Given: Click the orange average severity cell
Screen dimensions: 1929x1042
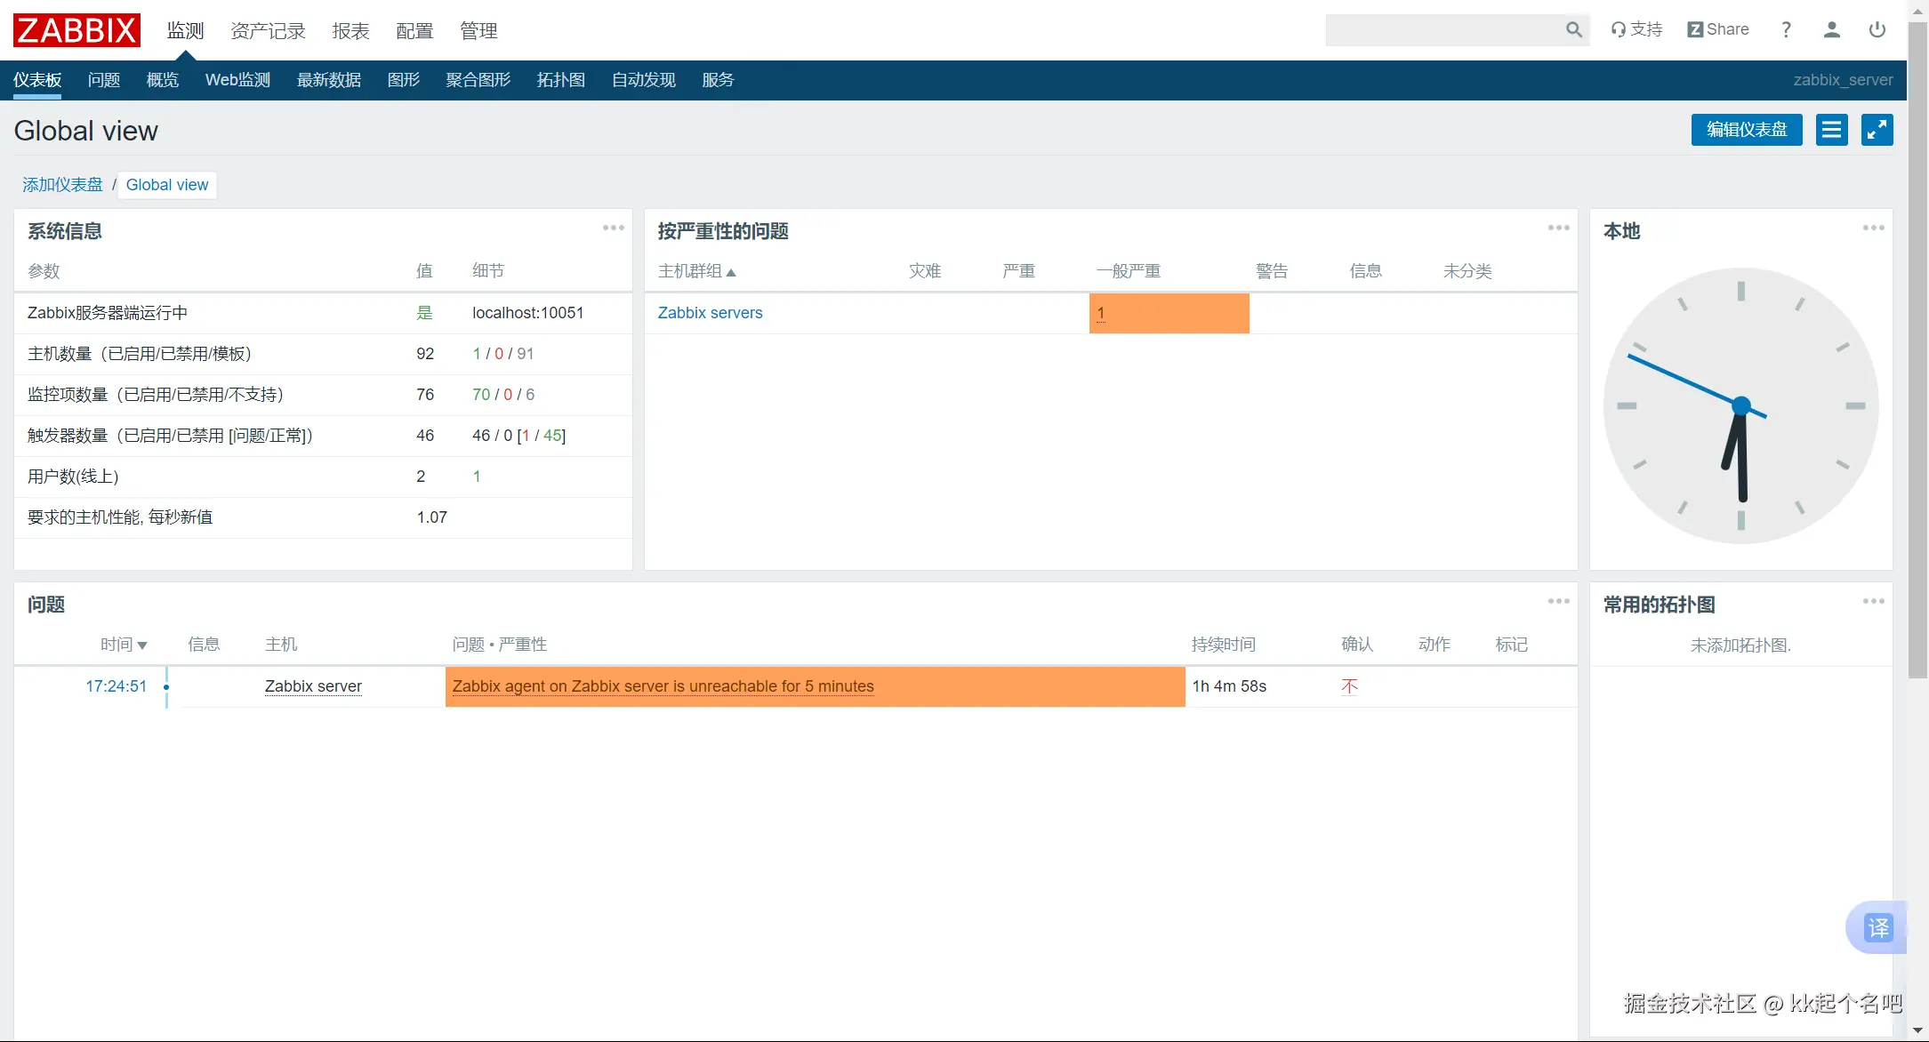Looking at the screenshot, I should click(x=1168, y=313).
